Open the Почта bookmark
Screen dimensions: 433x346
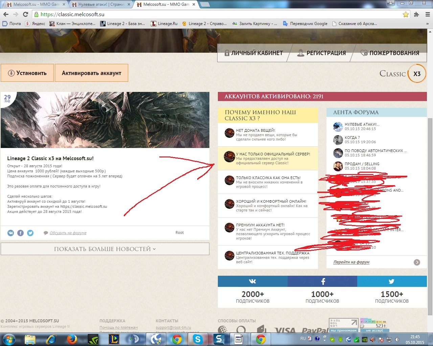pos(12,24)
